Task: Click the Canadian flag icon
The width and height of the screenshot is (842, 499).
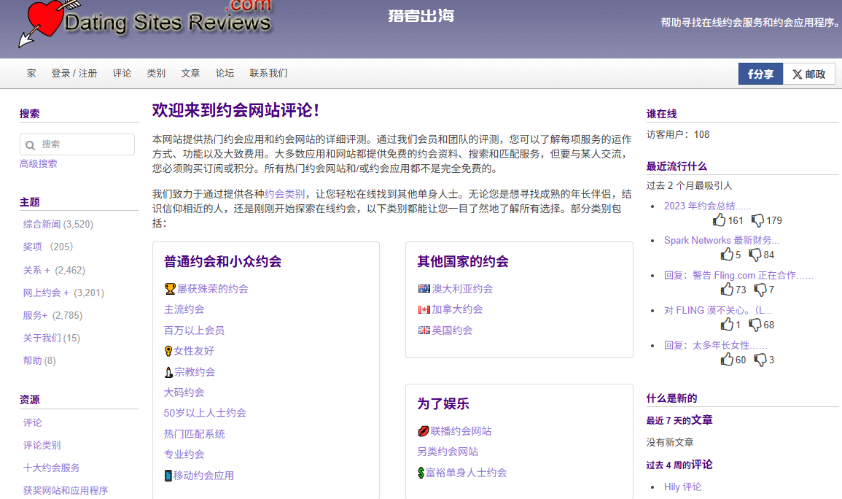Action: (424, 309)
